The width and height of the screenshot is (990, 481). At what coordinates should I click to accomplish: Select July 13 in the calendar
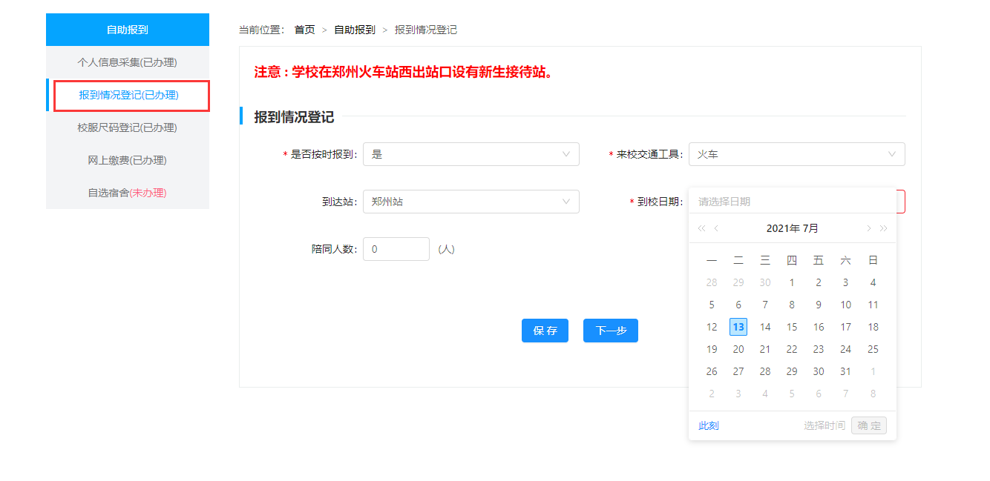pos(738,327)
